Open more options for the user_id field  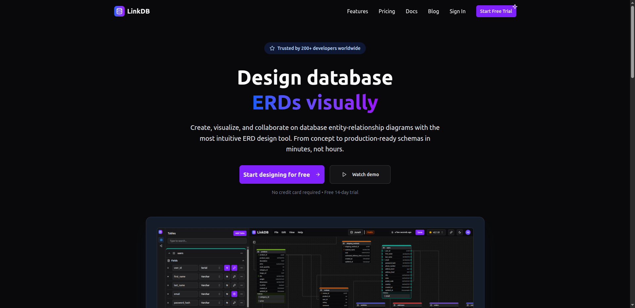click(242, 268)
